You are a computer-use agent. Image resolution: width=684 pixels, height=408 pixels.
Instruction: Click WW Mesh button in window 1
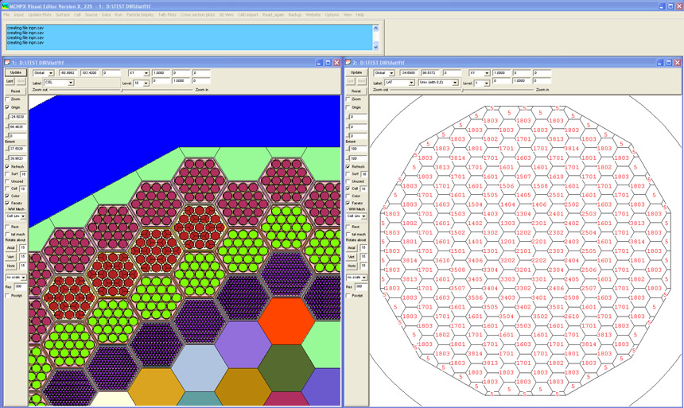(x=16, y=209)
